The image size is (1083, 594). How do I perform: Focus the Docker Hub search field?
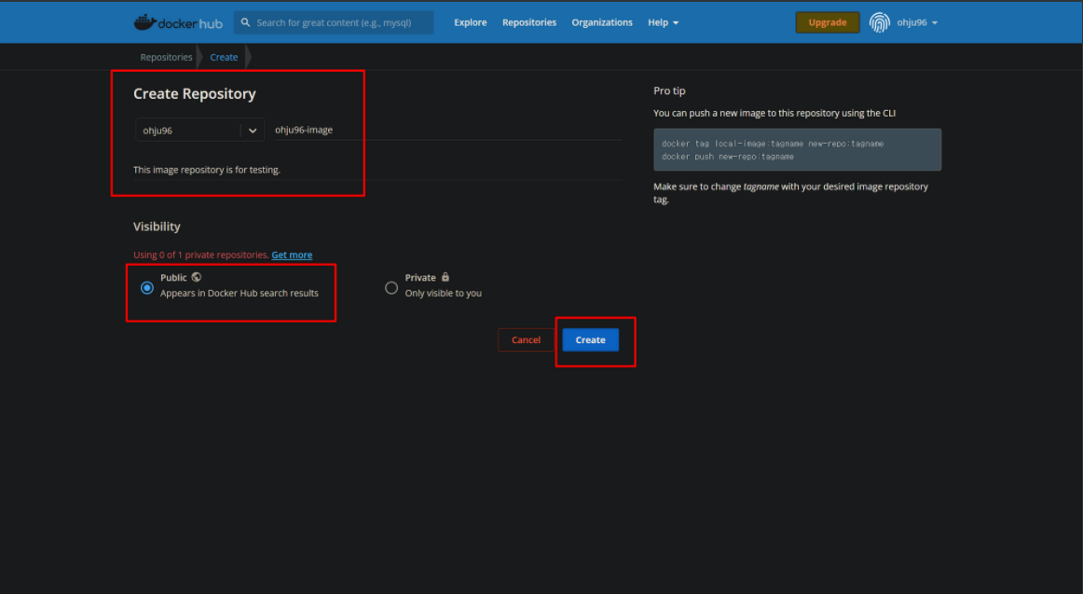334,22
